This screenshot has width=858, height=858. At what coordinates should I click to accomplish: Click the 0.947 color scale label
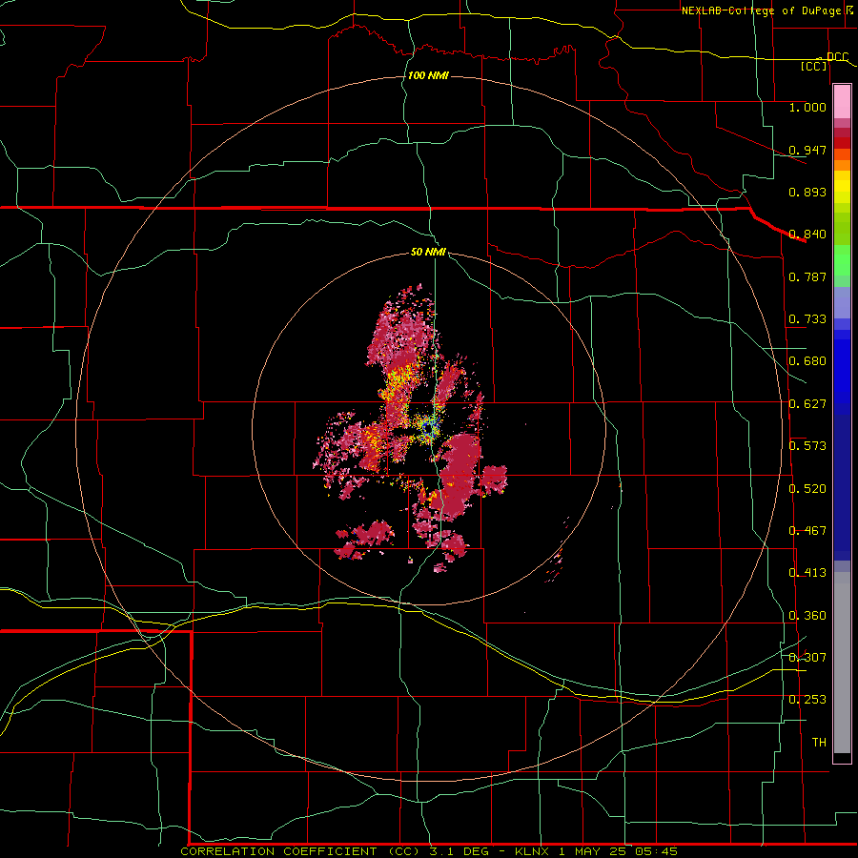point(807,150)
